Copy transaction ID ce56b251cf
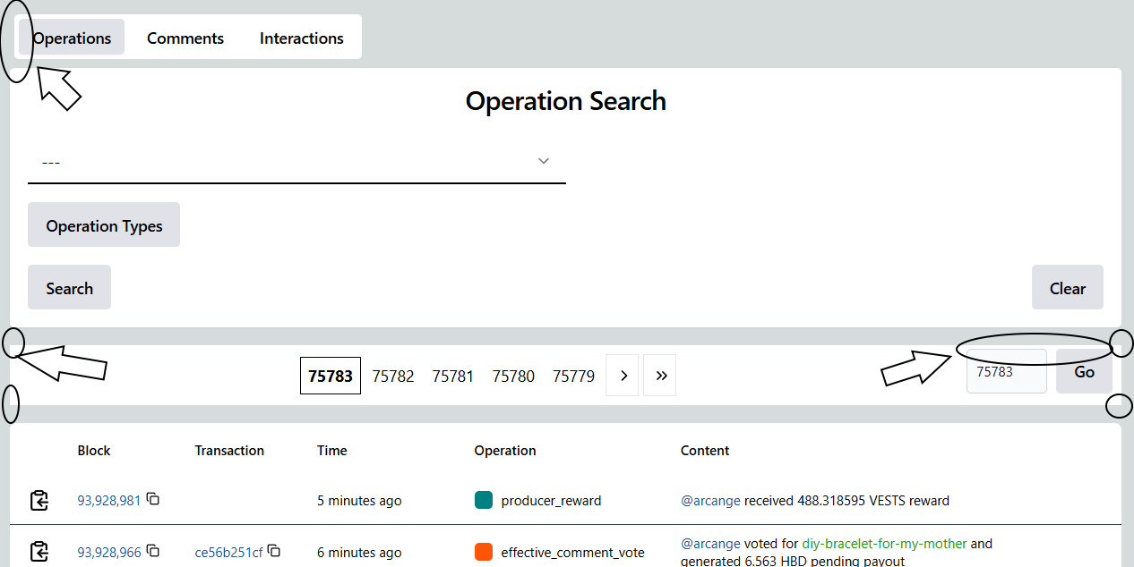 point(274,551)
